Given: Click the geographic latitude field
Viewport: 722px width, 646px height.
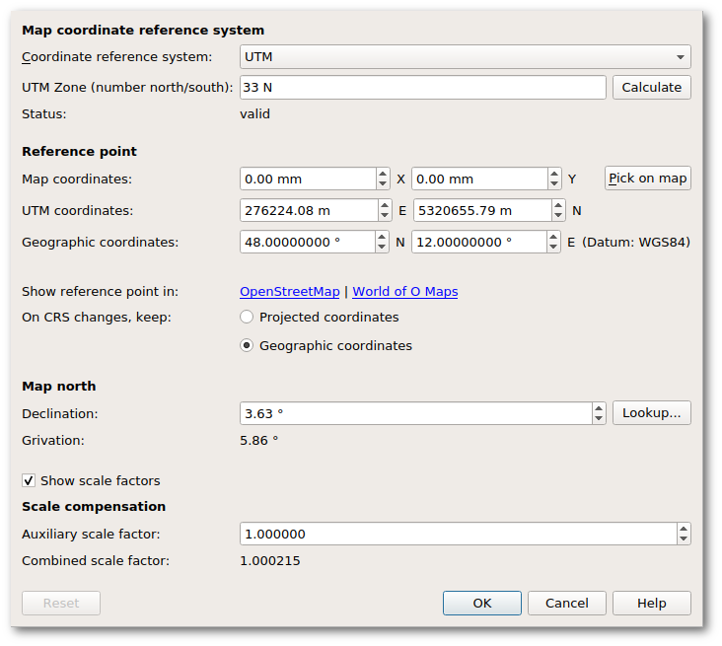Looking at the screenshot, I should pos(308,242).
